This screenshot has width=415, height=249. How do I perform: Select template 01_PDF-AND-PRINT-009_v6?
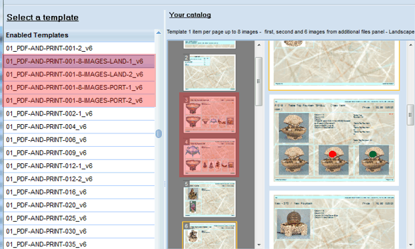pos(79,153)
